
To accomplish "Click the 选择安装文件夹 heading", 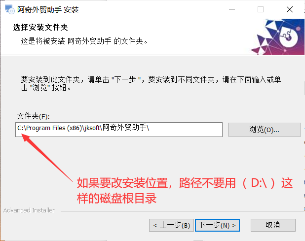I will 40,28.
